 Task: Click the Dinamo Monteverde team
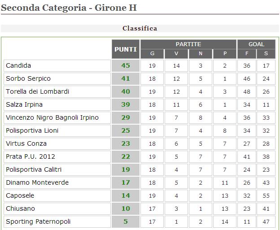[x=32, y=183]
